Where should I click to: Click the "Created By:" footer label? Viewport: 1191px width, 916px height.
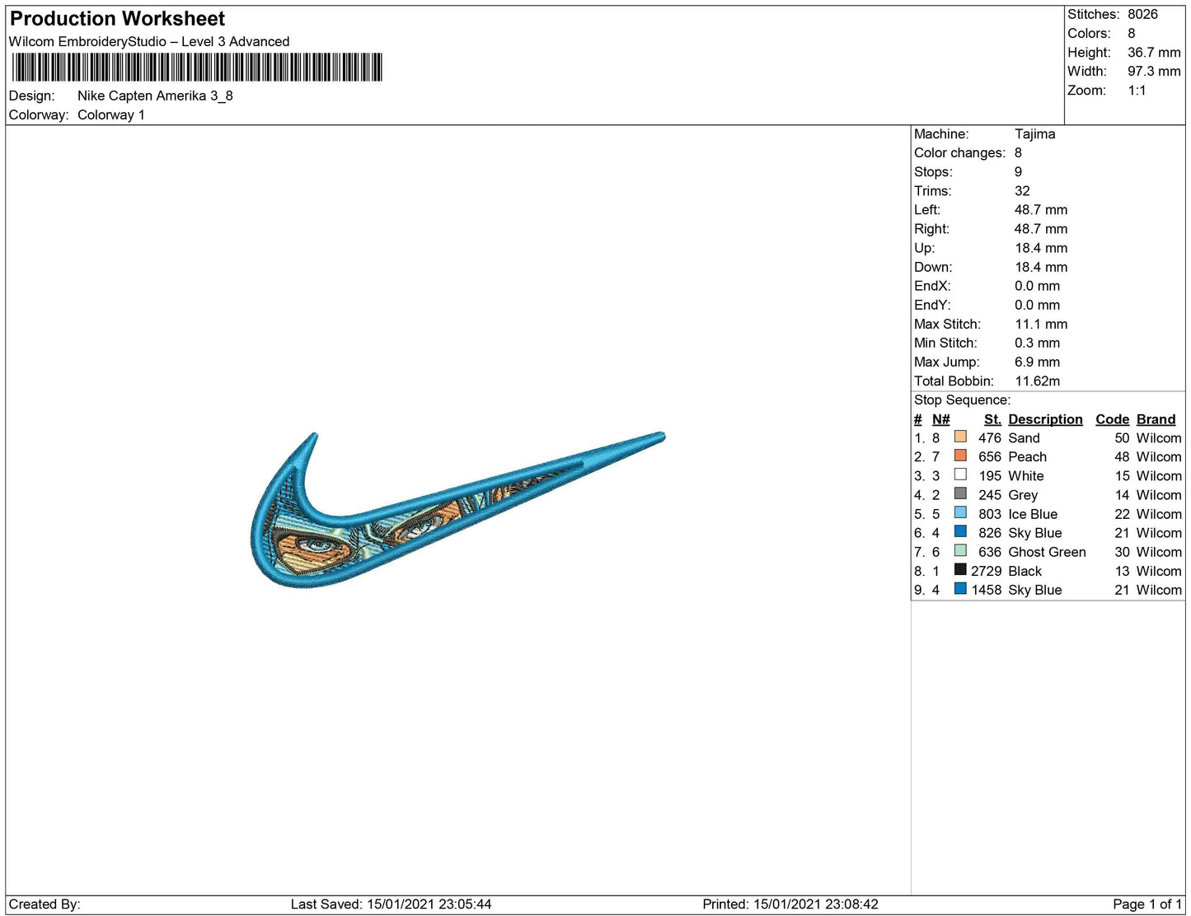tap(45, 904)
